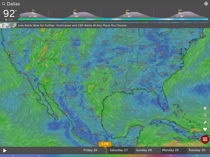
Task: Select Austin on the map
Action: pos(101,90)
